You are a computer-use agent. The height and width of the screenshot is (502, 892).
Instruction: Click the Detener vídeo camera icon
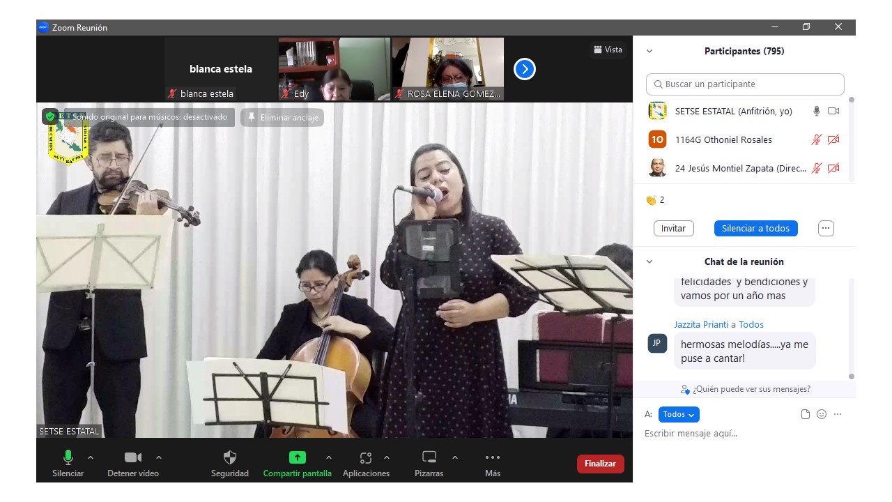point(133,457)
